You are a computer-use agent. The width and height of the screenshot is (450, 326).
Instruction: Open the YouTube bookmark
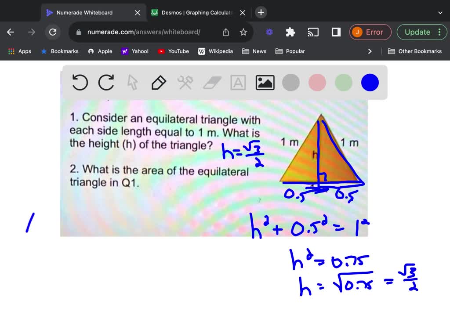(x=173, y=51)
